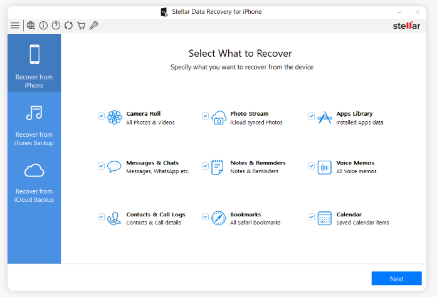Image resolution: width=437 pixels, height=297 pixels.
Task: Click the globe language icon
Action: pos(31,26)
